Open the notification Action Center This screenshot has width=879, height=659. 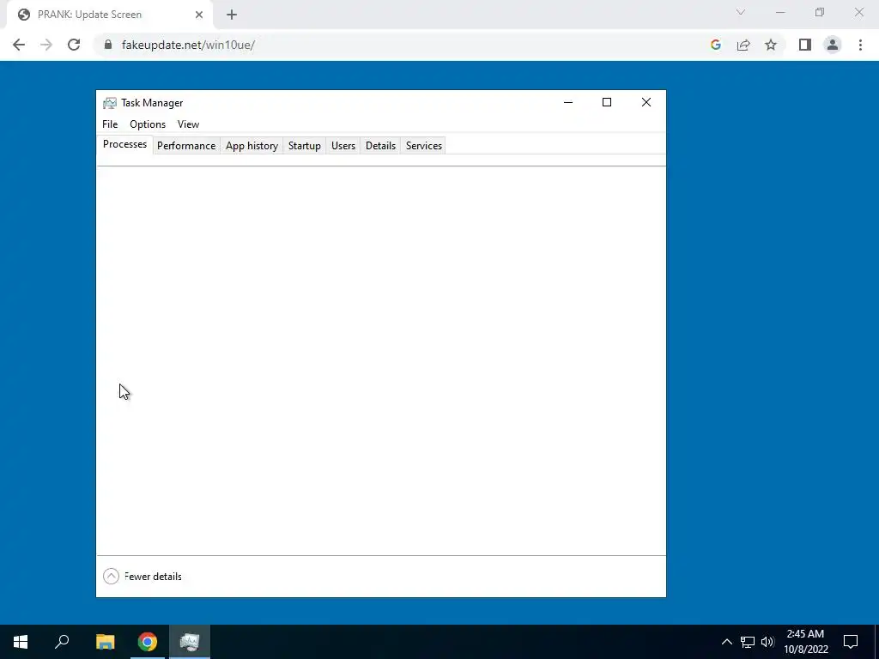851,642
